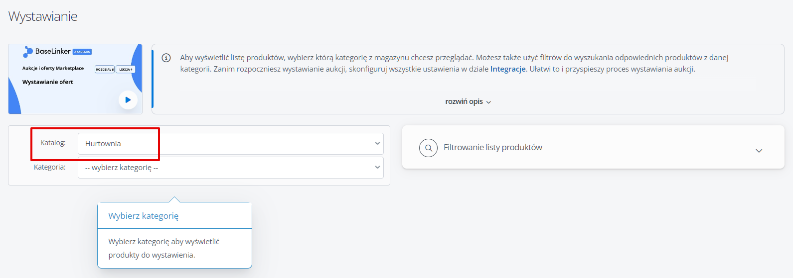Click the 'Wybierz kategorię' tooltip title
This screenshot has width=793, height=278.
pos(144,216)
